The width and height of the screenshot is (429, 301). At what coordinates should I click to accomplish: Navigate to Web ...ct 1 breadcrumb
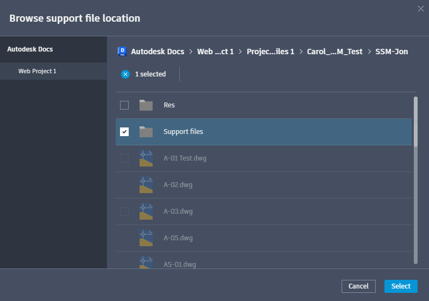(x=215, y=52)
